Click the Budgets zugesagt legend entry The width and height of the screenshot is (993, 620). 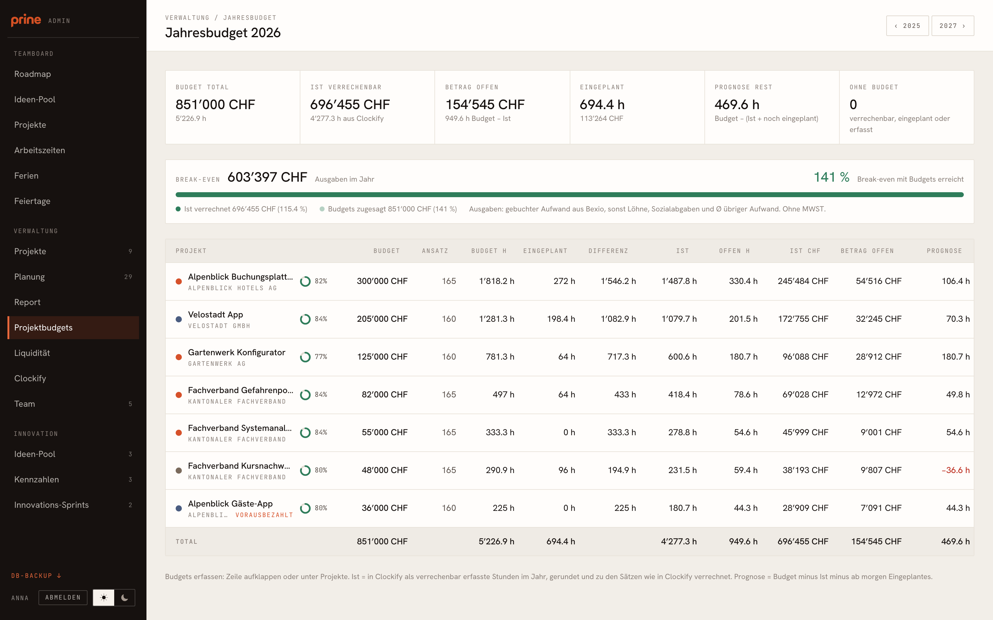[388, 209]
